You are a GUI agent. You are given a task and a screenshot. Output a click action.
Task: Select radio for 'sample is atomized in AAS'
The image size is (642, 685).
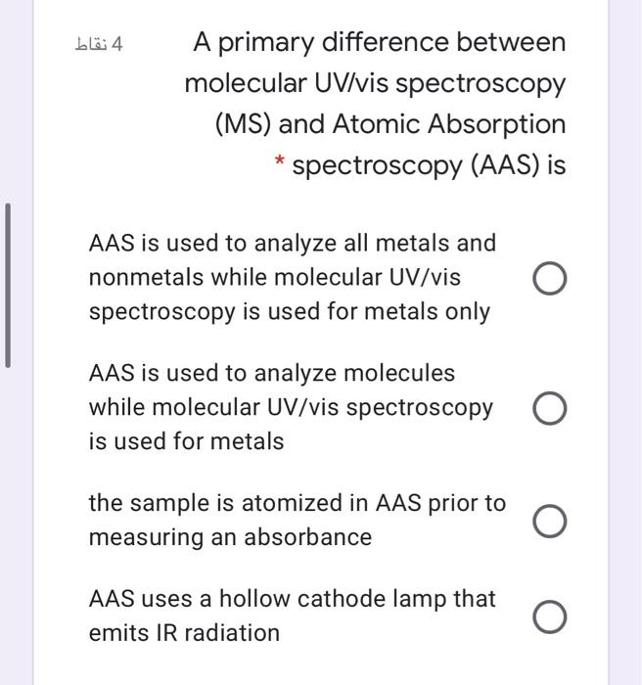click(x=549, y=521)
